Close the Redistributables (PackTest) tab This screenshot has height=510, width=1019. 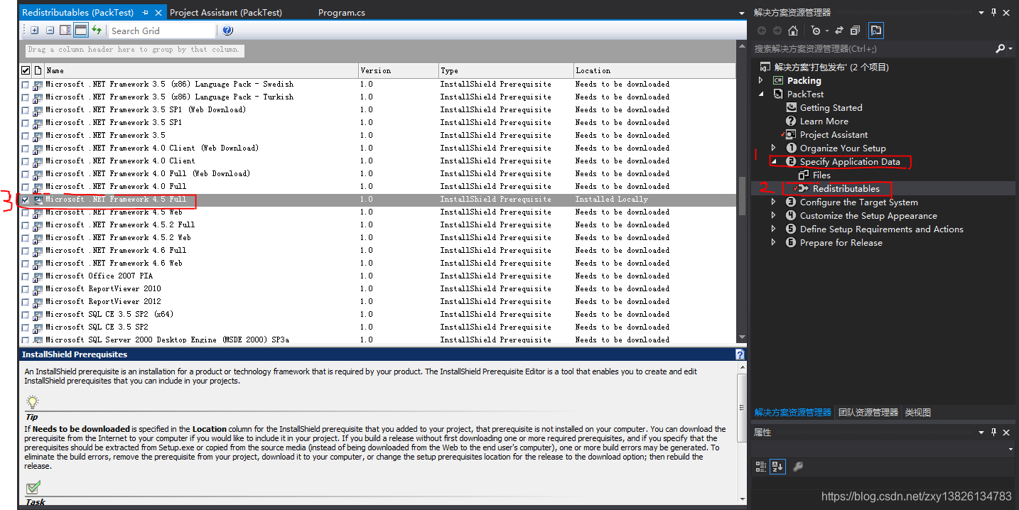pos(158,13)
